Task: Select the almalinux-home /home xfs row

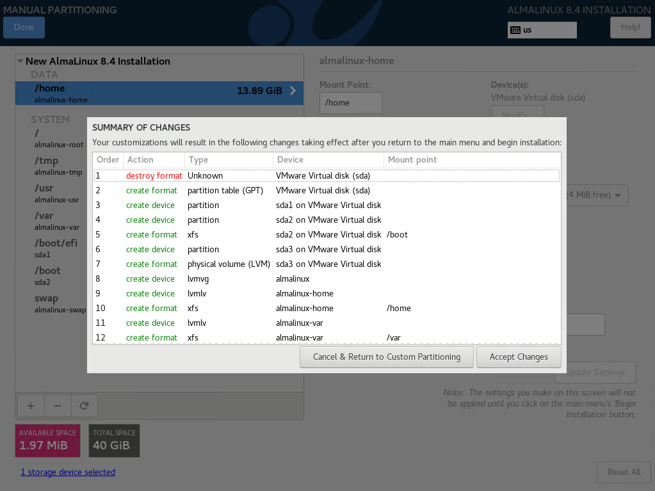Action: click(327, 309)
